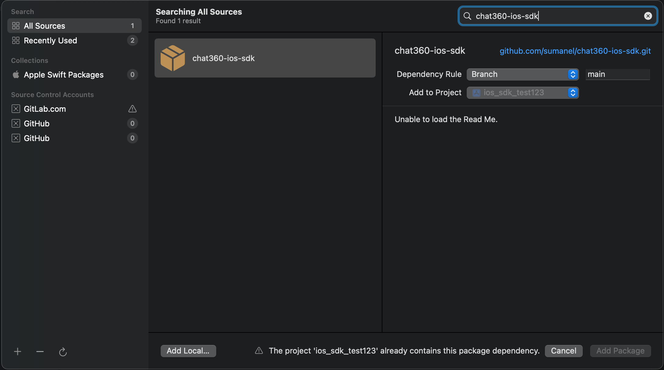Open the github.com/sumanel/chat360-ios-sdk.git link
Viewport: 664px width, 370px height.
(575, 51)
